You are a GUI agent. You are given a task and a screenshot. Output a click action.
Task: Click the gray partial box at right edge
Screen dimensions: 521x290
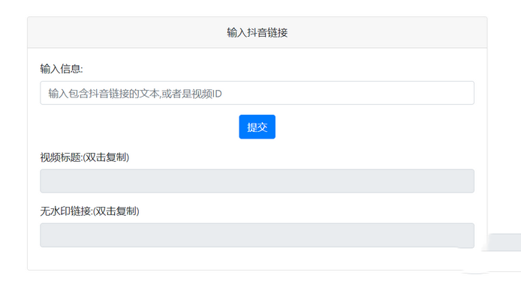coord(504,242)
